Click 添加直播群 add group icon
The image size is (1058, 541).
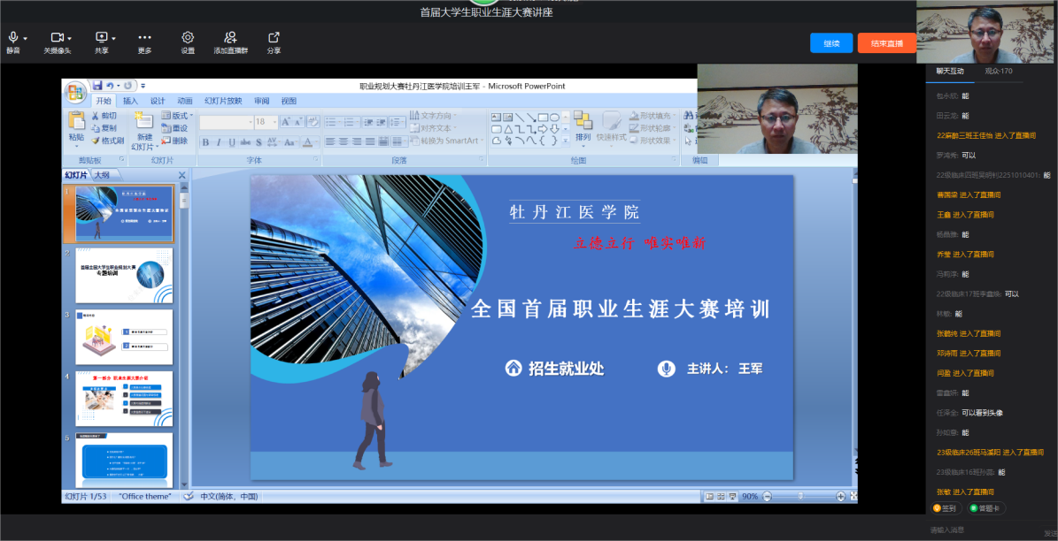[x=231, y=38]
